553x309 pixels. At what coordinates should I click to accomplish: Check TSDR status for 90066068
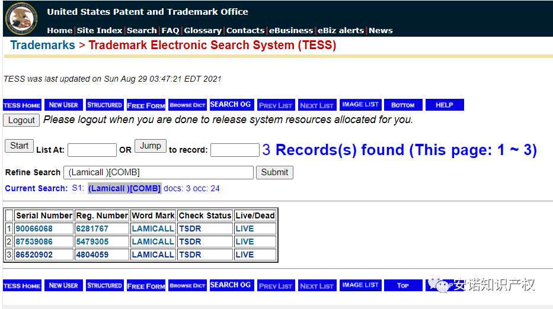[190, 228]
